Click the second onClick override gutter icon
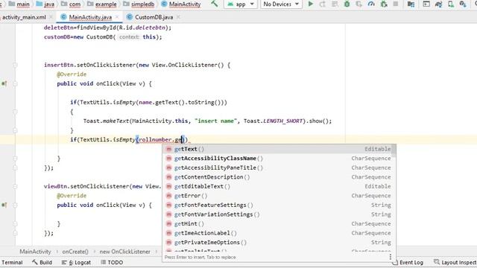The height and width of the screenshot is (268, 477). pyautogui.click(x=4, y=205)
